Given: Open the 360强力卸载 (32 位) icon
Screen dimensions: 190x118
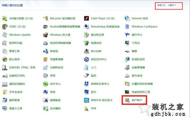Looking at the screenshot, I should (x=5, y=18).
